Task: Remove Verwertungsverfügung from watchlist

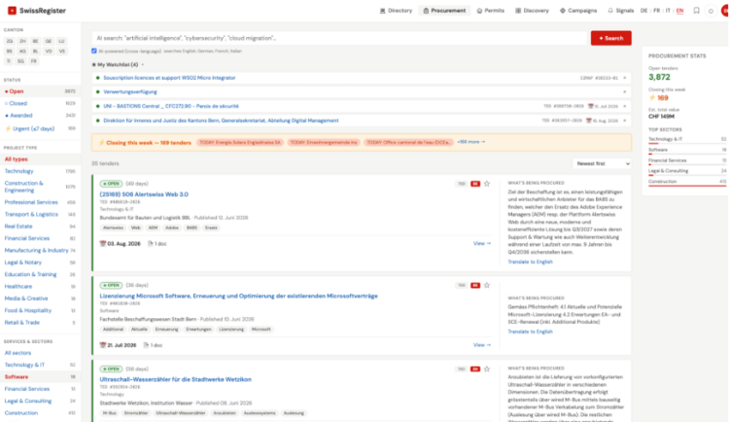Action: (x=624, y=91)
